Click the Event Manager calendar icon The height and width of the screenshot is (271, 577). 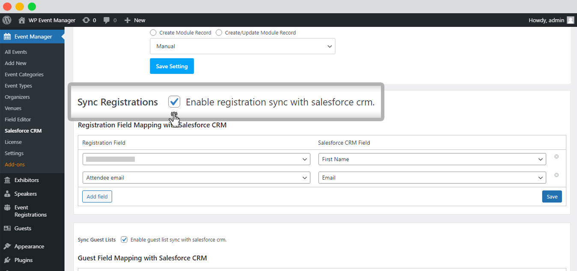[7, 37]
